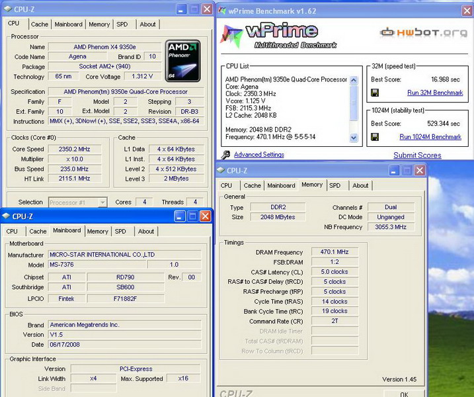The image size is (474, 397).
Task: Click the LPCIO value F71882F
Action: tap(126, 298)
